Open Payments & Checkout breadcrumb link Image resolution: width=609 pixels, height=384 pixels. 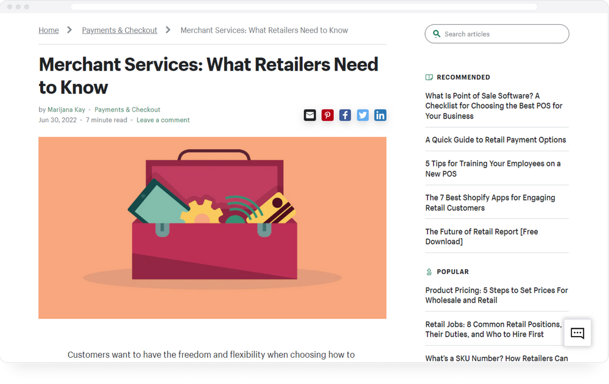119,30
